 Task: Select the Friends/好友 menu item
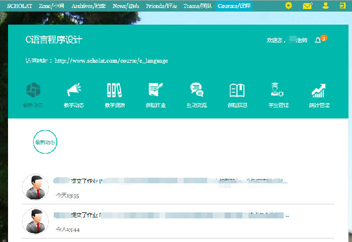click(x=161, y=6)
